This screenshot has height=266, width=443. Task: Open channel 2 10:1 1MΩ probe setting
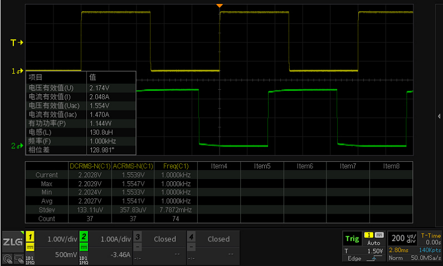pos(84,260)
